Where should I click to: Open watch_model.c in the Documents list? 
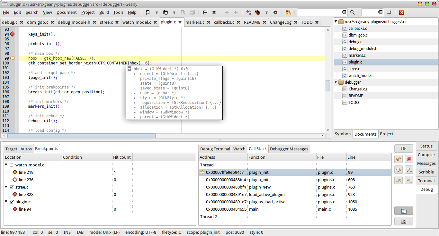pyautogui.click(x=361, y=75)
